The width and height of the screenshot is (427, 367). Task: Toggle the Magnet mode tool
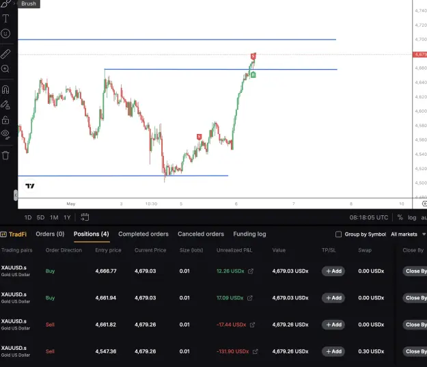tap(5, 90)
